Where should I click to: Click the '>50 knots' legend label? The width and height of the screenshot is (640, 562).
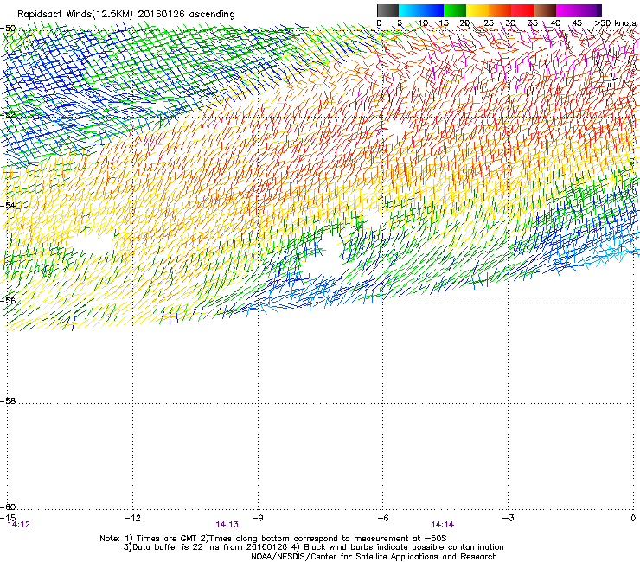(x=615, y=23)
